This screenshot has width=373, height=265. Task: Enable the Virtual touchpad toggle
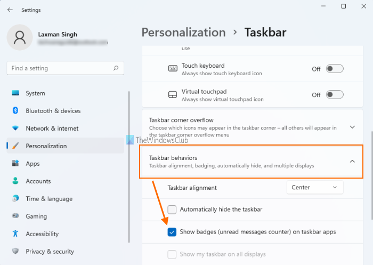pos(335,95)
